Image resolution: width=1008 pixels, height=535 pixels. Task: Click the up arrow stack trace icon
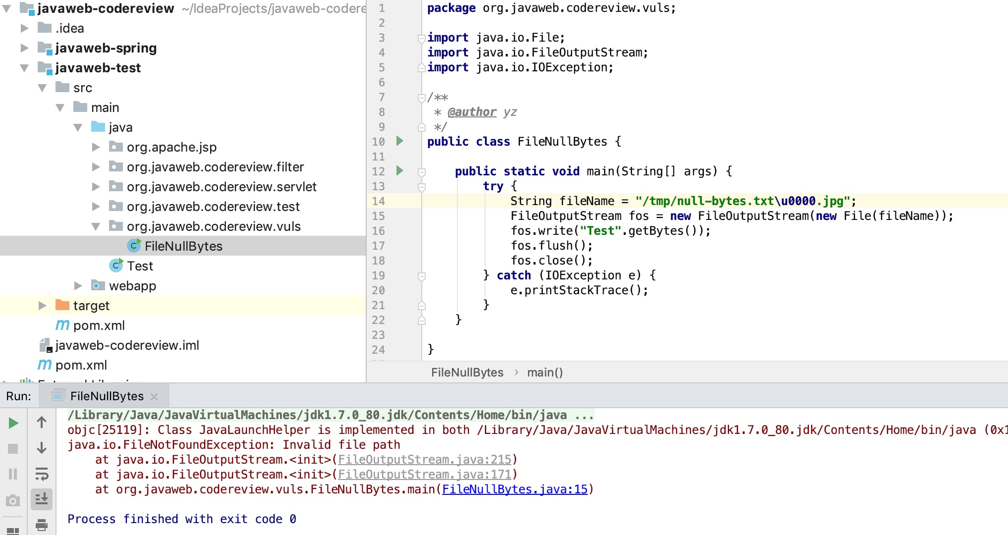(x=42, y=423)
